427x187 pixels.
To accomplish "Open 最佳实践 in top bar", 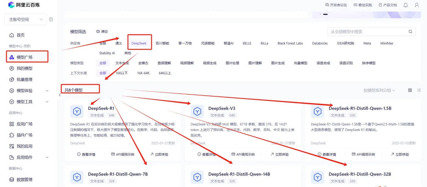I will coord(363,5).
